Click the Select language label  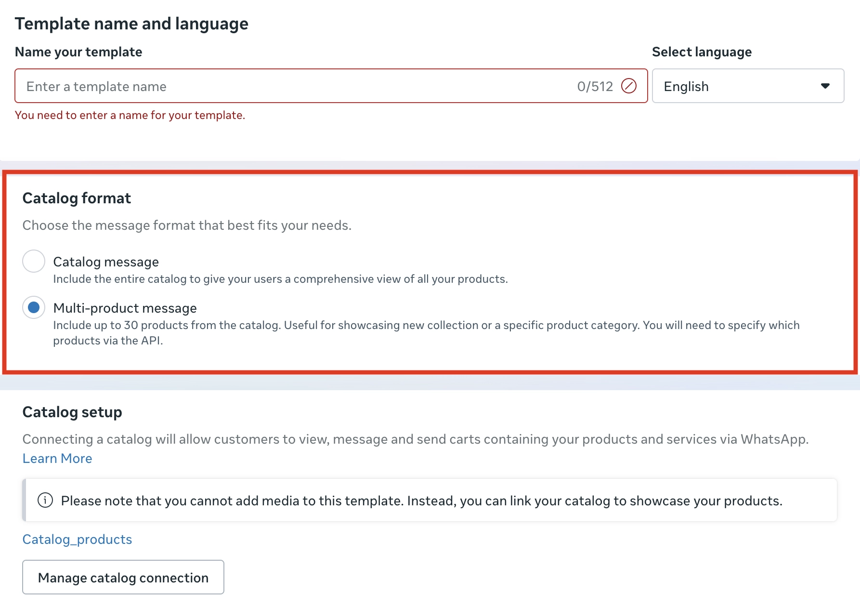click(x=702, y=52)
